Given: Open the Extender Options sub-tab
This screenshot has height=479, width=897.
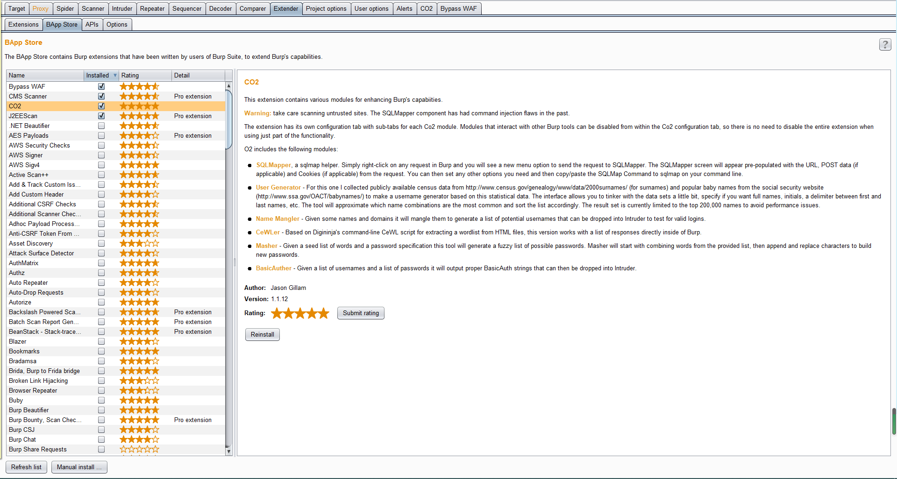Looking at the screenshot, I should [x=117, y=24].
